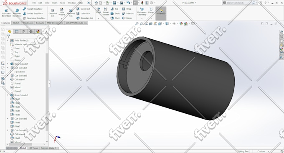Click the Save icon in quick toolbar
Viewport: 284px width, 153px height.
(114, 3)
